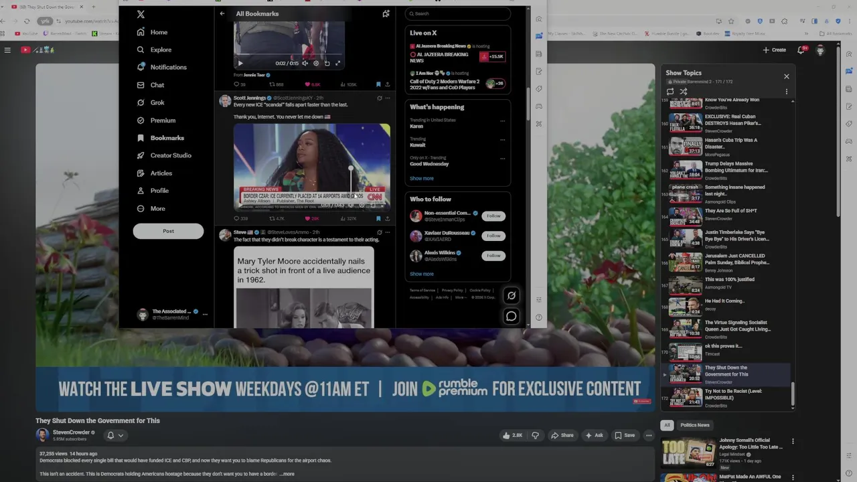Repost the Scott Jennings tweet

(x=277, y=218)
